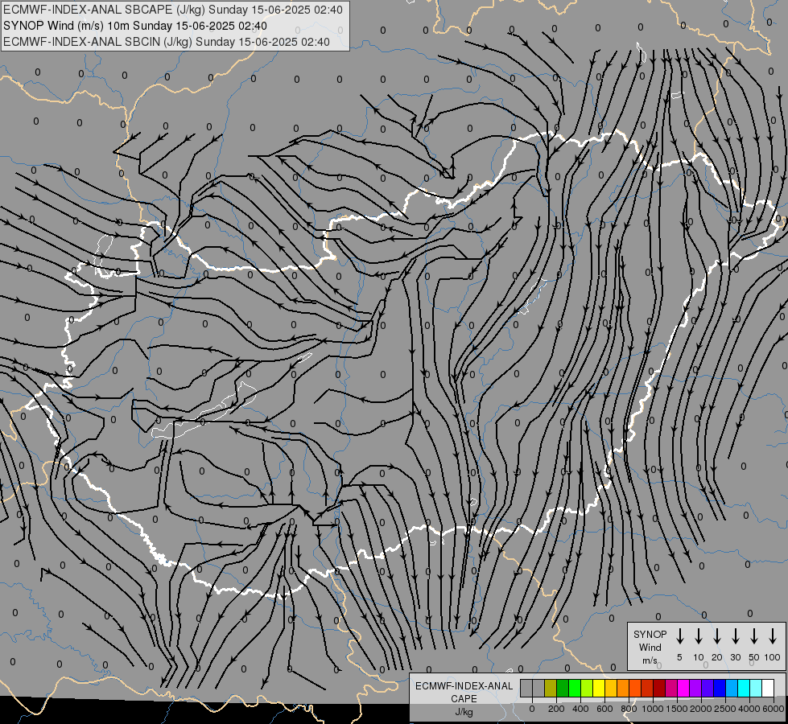Pick the 800 value on CAPE scale
This screenshot has width=788, height=724.
(629, 709)
